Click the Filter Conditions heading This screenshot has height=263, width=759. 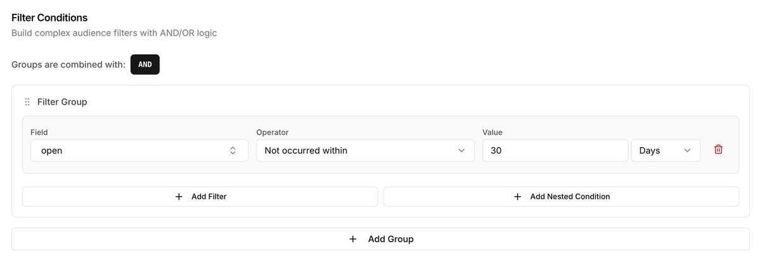(49, 18)
